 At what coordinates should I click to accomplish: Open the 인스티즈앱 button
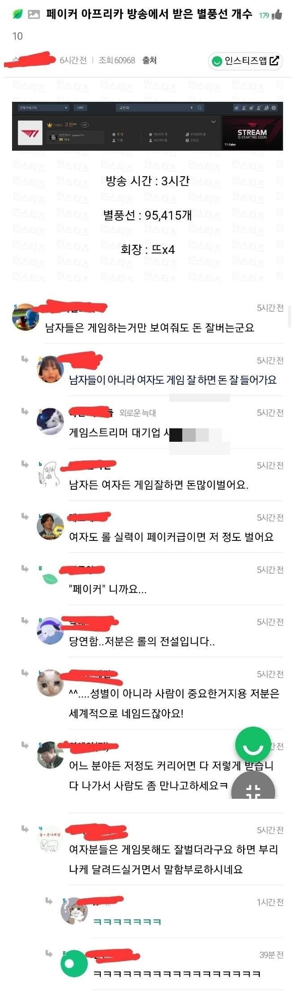[245, 61]
